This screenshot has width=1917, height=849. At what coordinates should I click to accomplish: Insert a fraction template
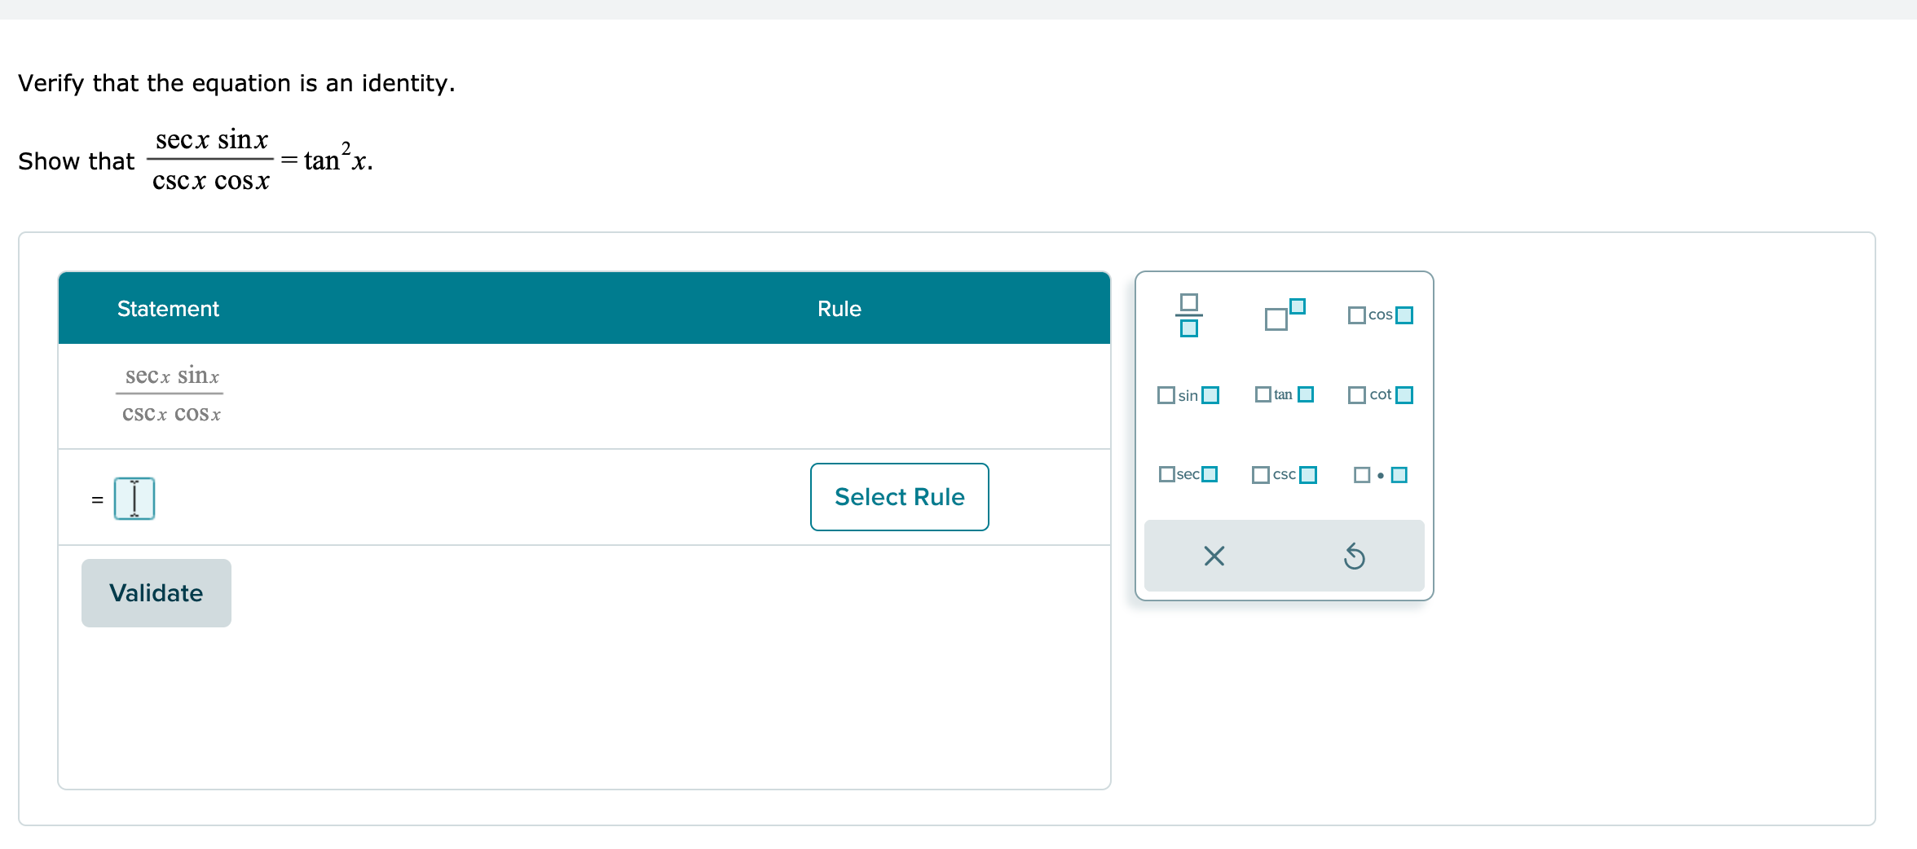click(x=1189, y=315)
